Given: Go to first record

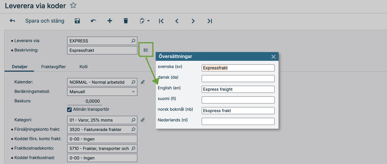Looking at the screenshot, I should tap(161, 21).
